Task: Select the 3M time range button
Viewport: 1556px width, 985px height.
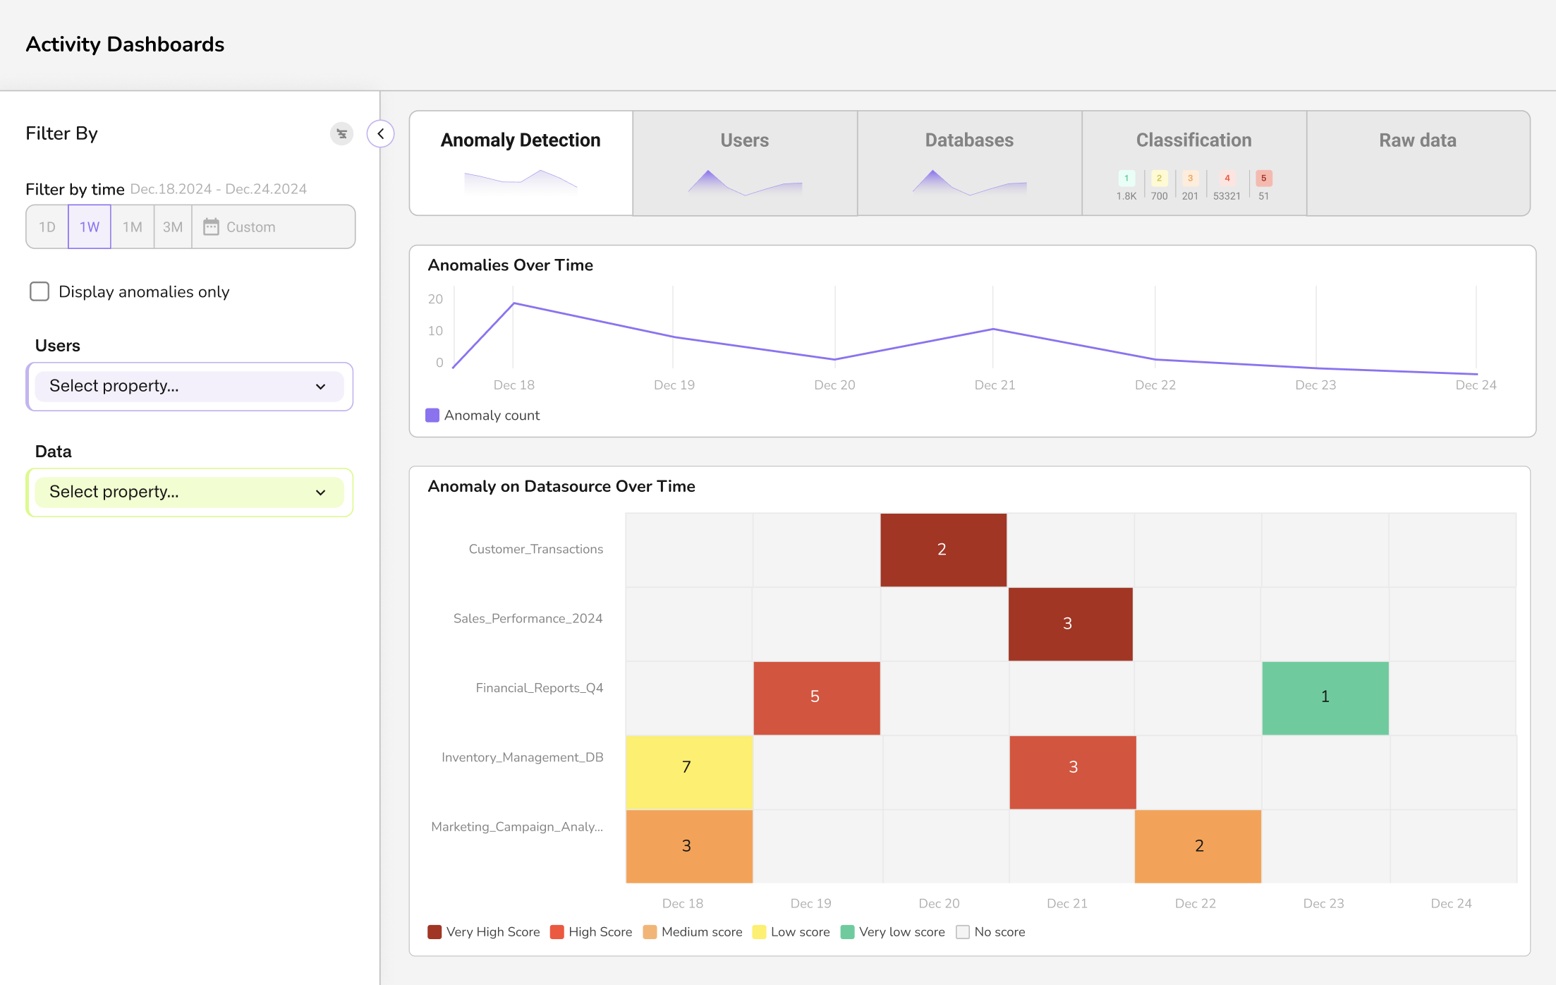Action: (x=173, y=227)
